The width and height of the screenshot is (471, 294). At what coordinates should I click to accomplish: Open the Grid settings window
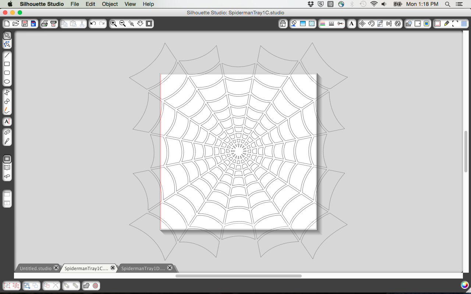point(464,24)
